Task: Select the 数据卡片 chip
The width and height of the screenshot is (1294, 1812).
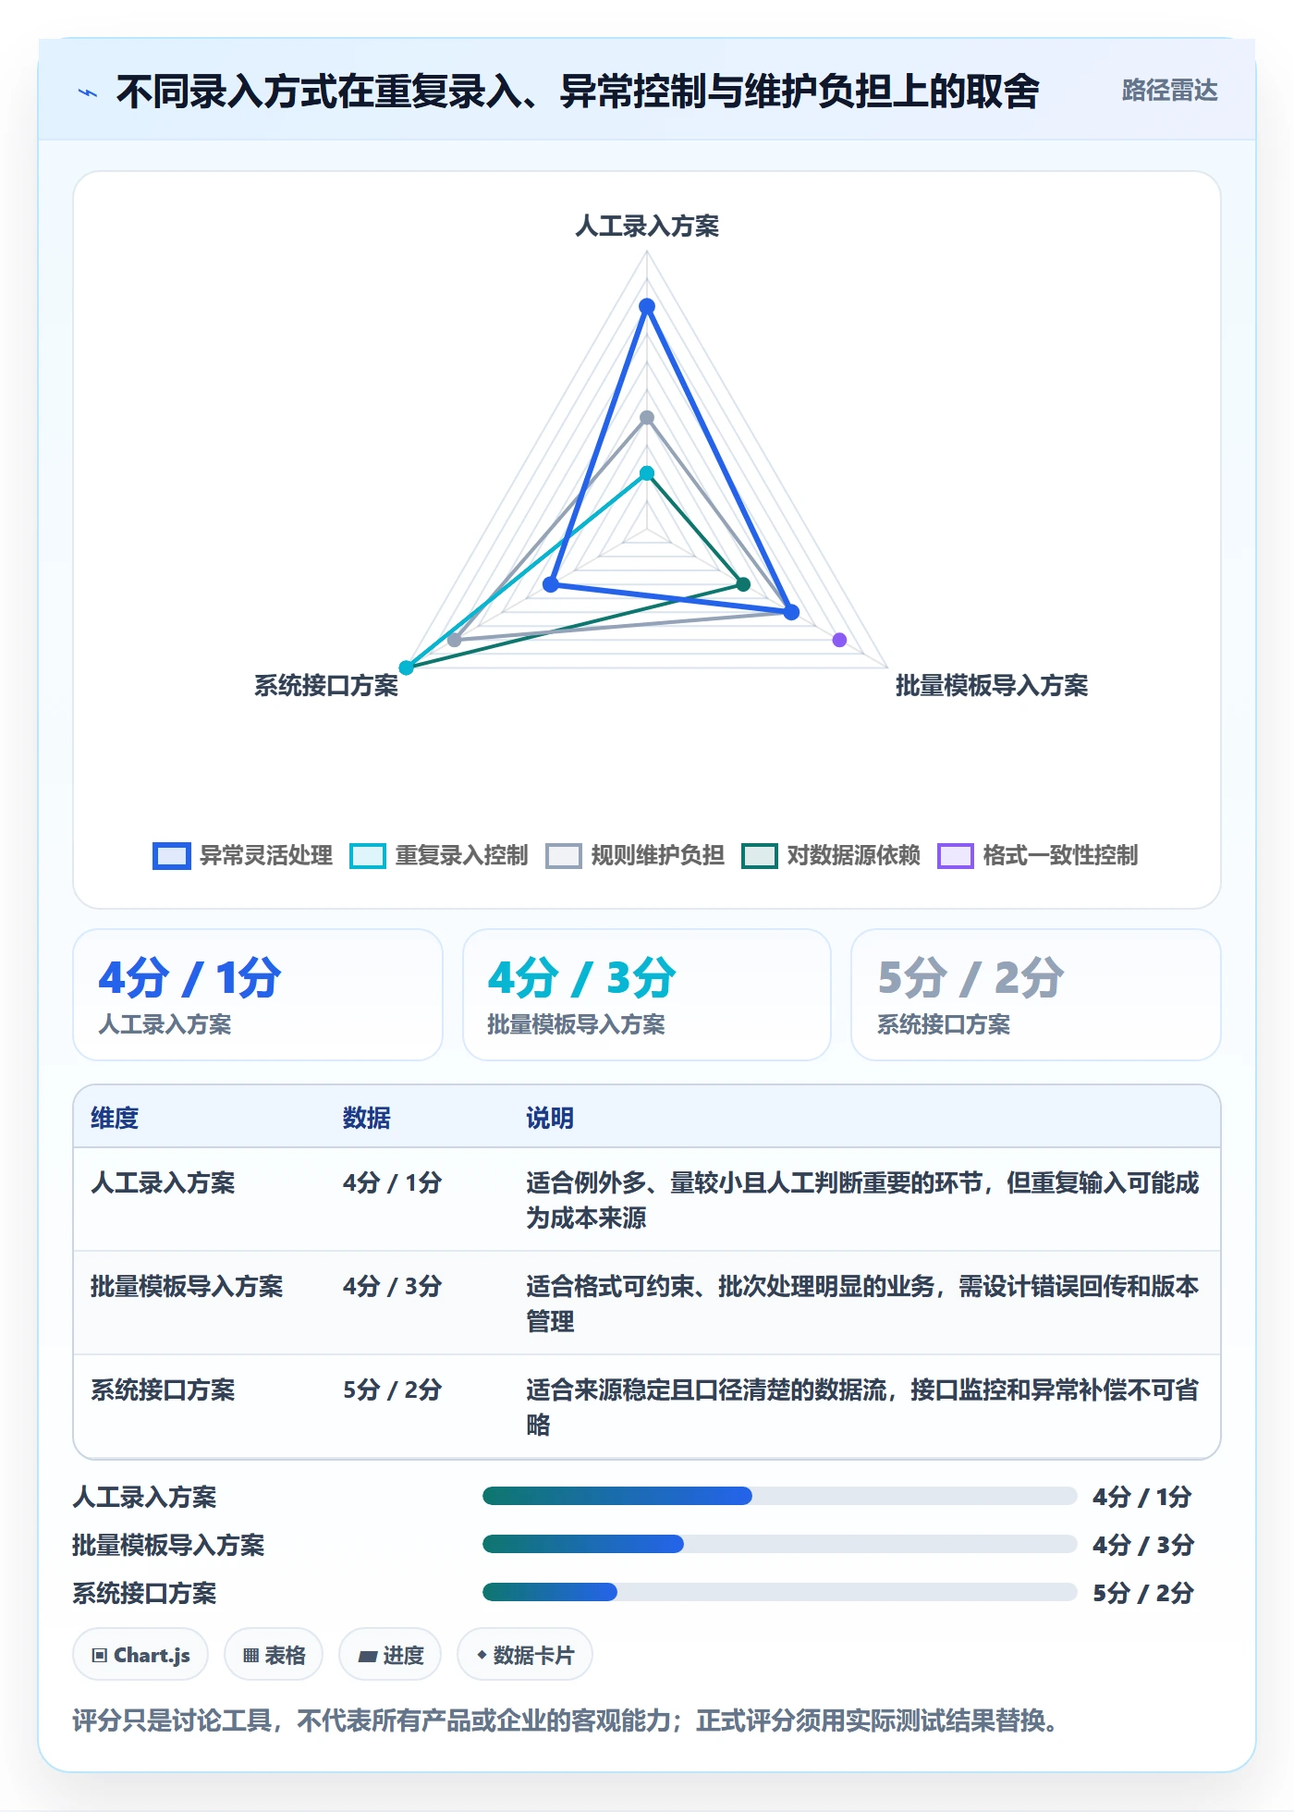Action: click(x=525, y=1655)
